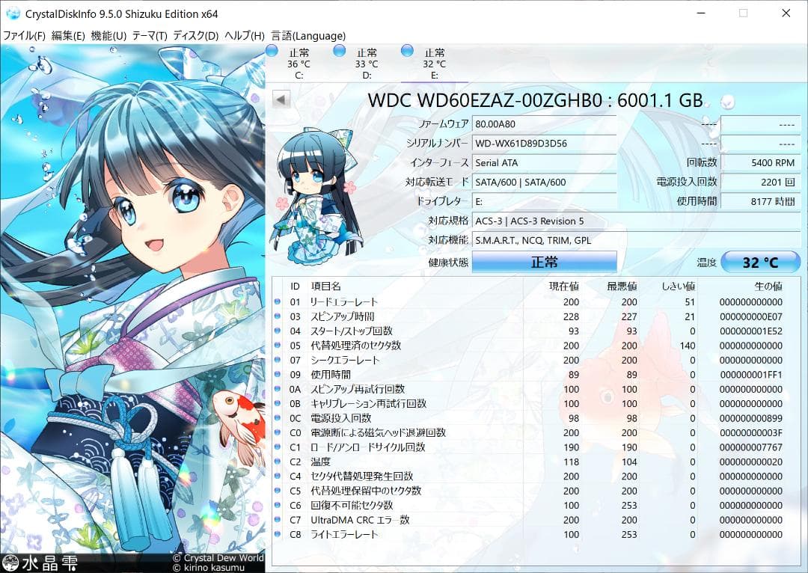Click the 正常 health status button
Viewport: 808px width, 573px height.
(x=544, y=262)
